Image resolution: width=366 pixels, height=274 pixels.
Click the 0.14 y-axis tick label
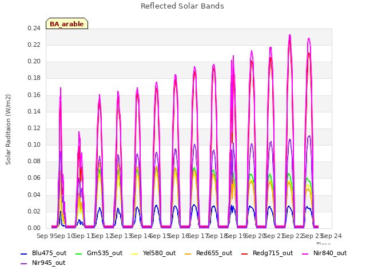click(x=34, y=111)
